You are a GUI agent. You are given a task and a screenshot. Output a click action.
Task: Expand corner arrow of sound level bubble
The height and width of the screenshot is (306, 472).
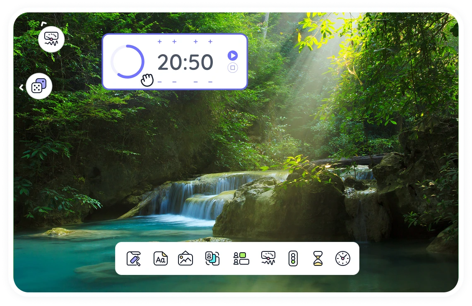43,24
